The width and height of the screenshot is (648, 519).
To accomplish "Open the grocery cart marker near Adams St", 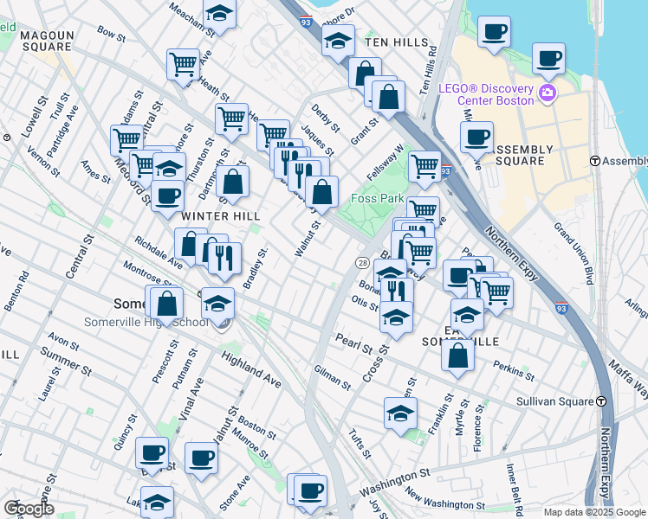I will pyautogui.click(x=126, y=139).
